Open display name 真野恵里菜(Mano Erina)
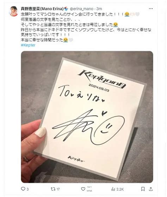 coord(42,9)
